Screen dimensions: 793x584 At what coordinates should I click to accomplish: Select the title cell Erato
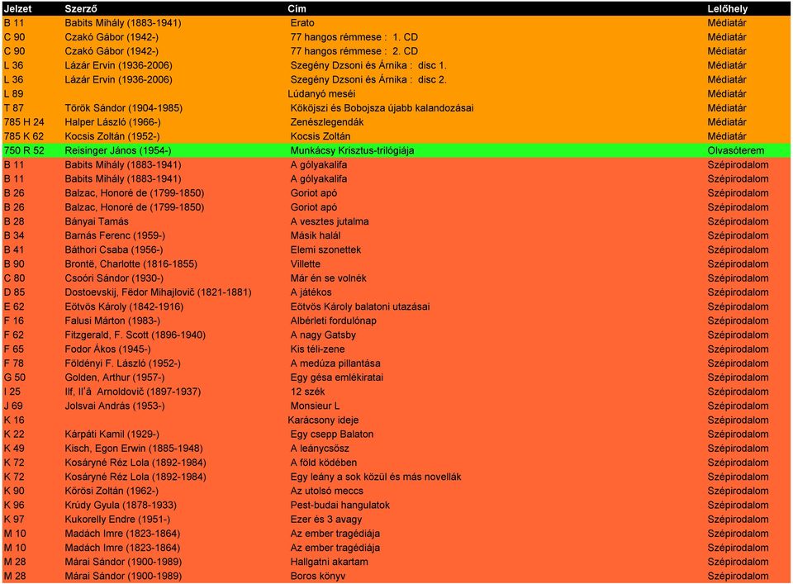click(302, 23)
